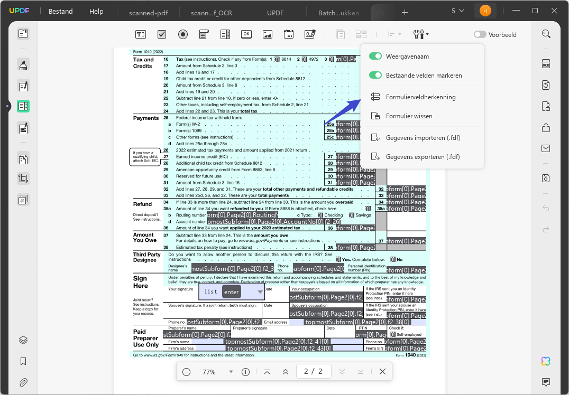Expand the zoom percentage dropdown
The width and height of the screenshot is (569, 395).
[x=231, y=372]
